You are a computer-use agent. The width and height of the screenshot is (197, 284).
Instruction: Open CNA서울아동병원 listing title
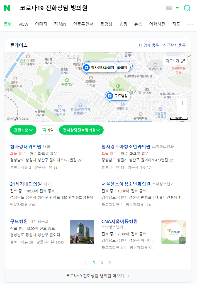click(x=120, y=221)
